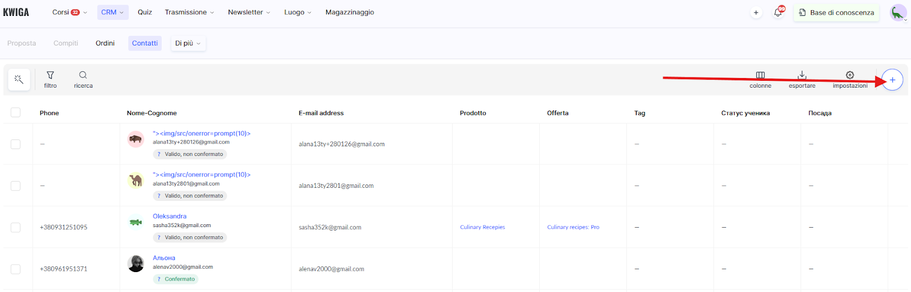The height and width of the screenshot is (292, 911).
Task: Expand the Corsi dropdown menu
Action: pos(69,12)
